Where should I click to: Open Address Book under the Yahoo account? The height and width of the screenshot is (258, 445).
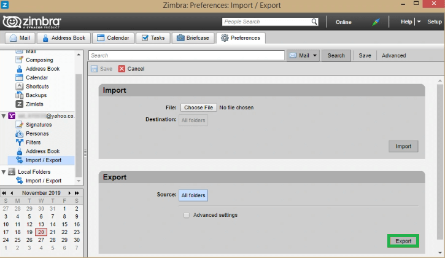coord(42,151)
